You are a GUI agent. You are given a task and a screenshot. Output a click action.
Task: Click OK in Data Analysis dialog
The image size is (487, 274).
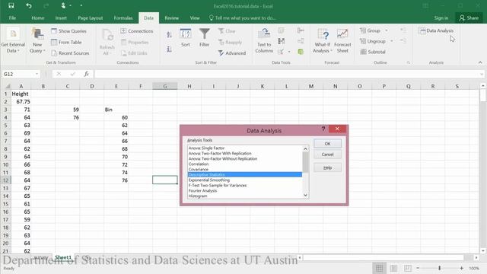coord(327,144)
